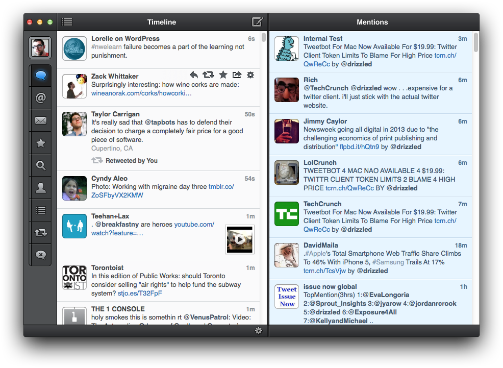Play the Teehan+Lax video thumbnail
Screen dimensions: 503x368
pos(240,239)
